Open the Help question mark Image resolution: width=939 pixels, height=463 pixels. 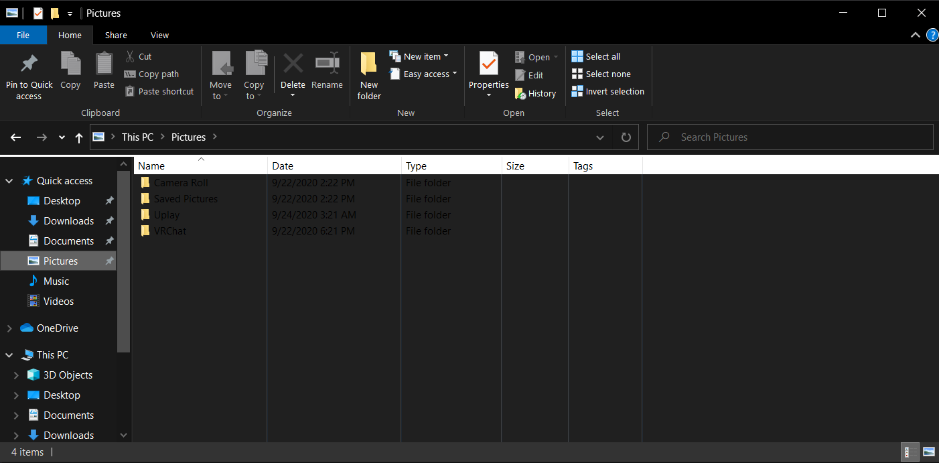(x=932, y=35)
